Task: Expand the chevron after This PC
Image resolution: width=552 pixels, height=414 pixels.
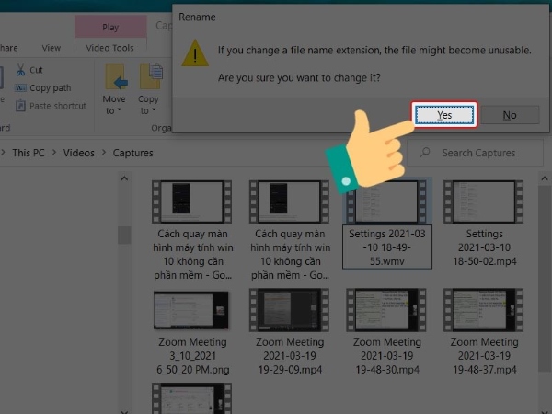Action: click(54, 153)
